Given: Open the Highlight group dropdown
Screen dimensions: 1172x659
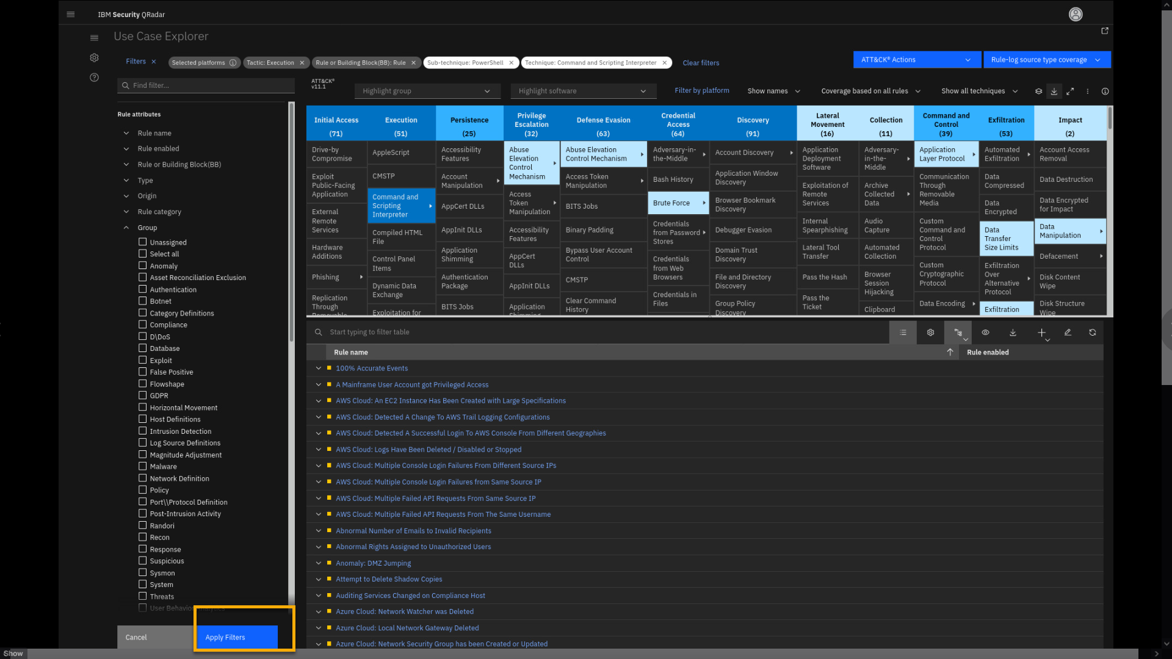Looking at the screenshot, I should (427, 91).
